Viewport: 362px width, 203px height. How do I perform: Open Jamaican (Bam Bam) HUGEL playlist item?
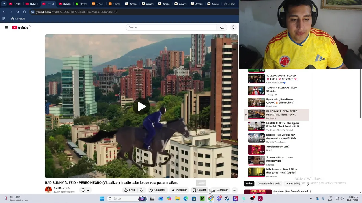pos(276,150)
